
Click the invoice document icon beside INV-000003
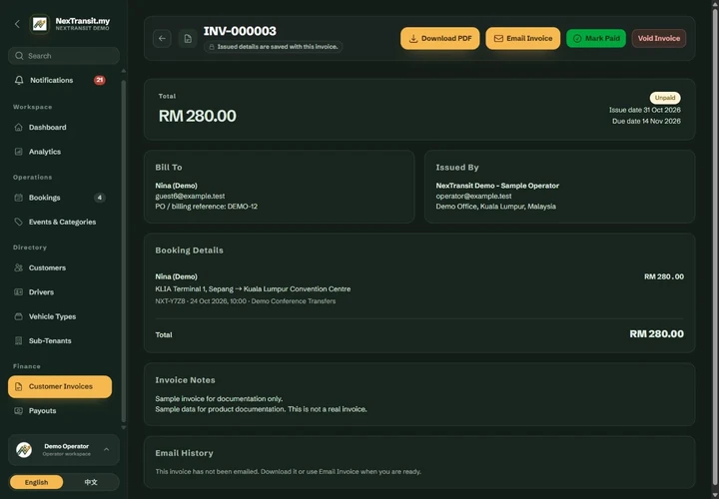[x=188, y=39]
